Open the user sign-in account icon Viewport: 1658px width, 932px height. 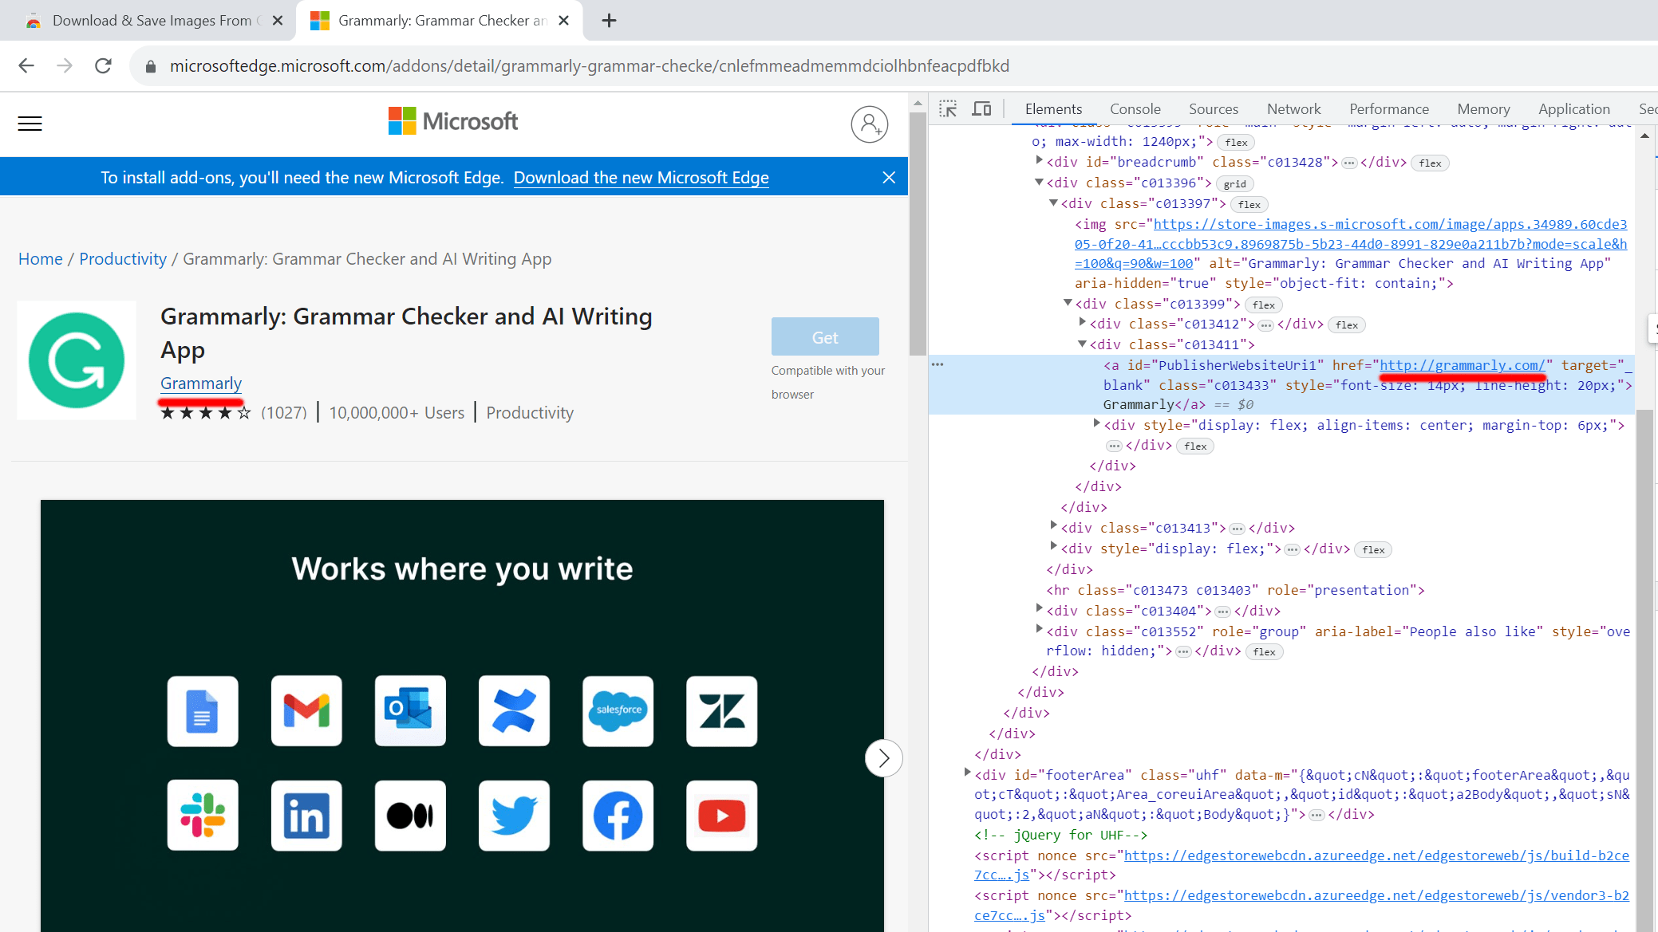pos(869,124)
